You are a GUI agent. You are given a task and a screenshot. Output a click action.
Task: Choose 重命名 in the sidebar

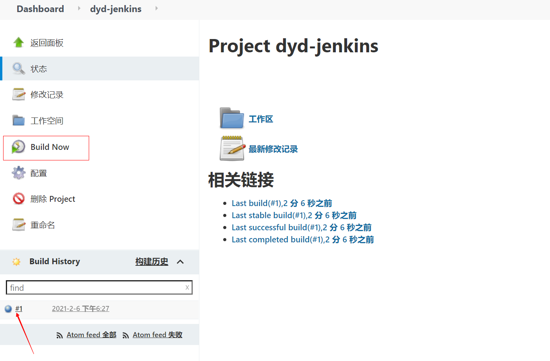43,225
